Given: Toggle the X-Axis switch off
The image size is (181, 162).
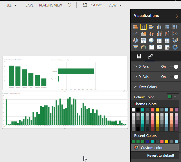Looking at the screenshot, I should click(174, 67).
